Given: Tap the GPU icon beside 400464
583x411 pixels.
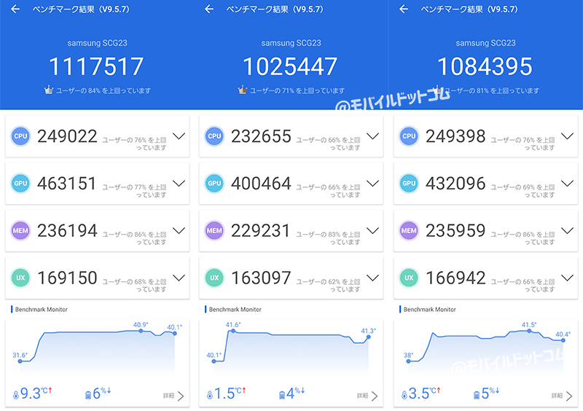Looking at the screenshot, I should (214, 184).
